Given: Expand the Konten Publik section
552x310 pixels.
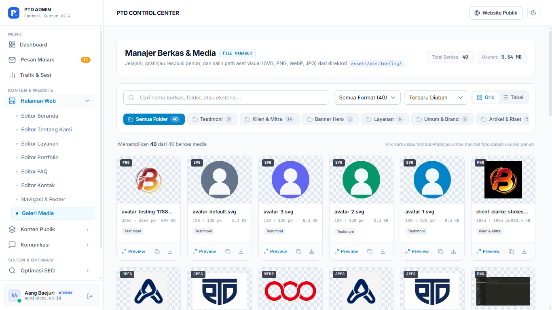Looking at the screenshot, I should coord(50,230).
